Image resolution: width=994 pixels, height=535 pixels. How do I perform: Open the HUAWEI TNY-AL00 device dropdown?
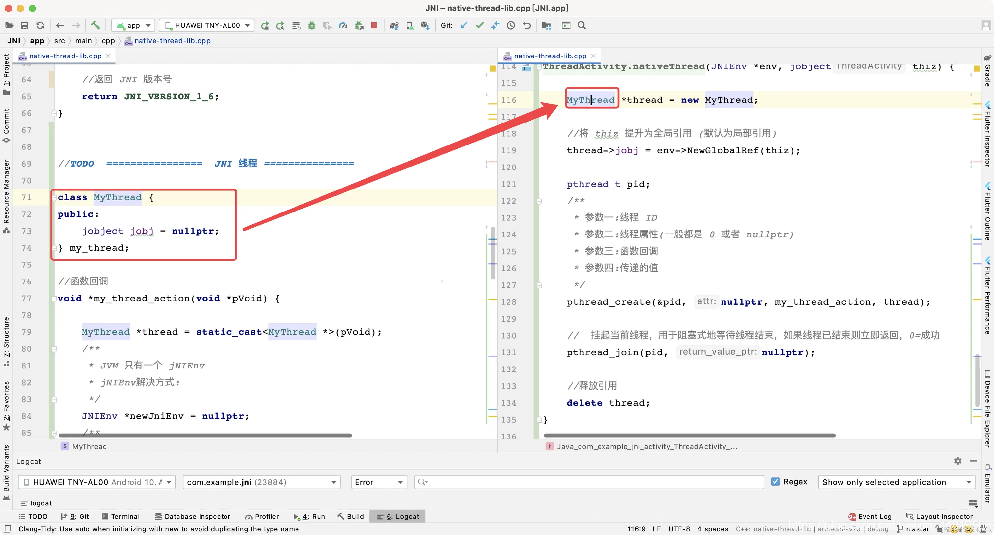[x=207, y=25]
